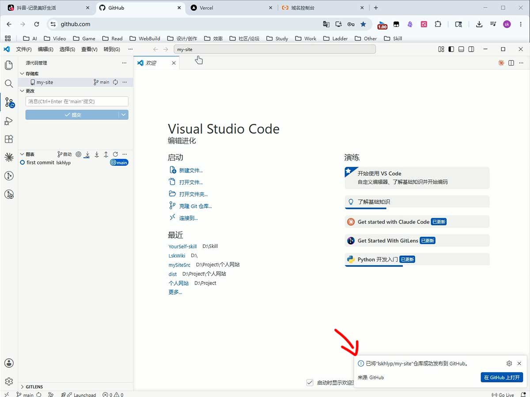
Task: Click the commit message input field
Action: tap(77, 101)
